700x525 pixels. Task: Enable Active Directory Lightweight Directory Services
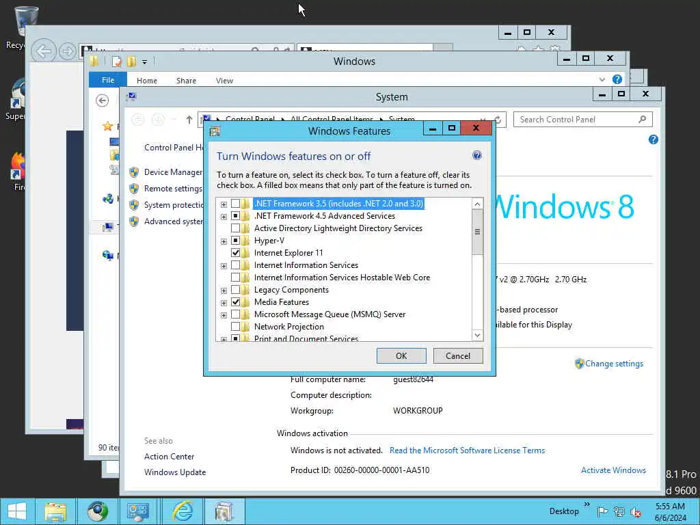[235, 228]
